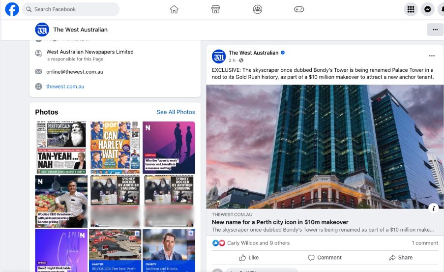Click the Comment button on the post
The image size is (444, 272).
(325, 258)
